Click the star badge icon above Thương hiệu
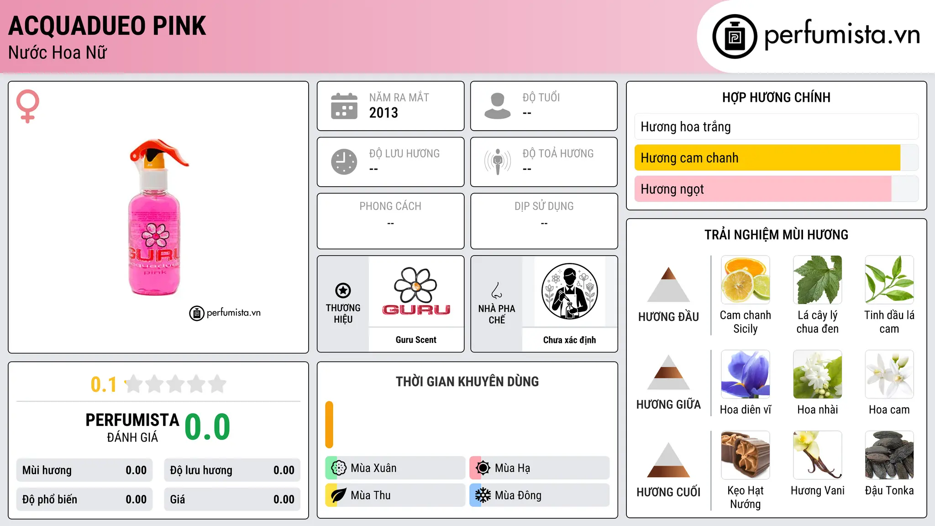The width and height of the screenshot is (935, 526). (343, 290)
